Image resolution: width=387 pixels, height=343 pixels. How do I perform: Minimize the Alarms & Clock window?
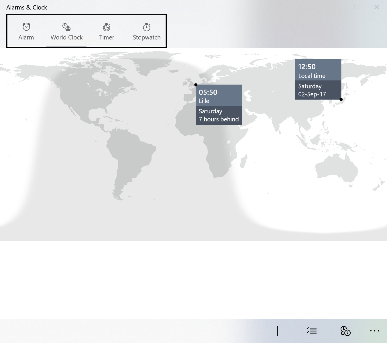[337, 7]
